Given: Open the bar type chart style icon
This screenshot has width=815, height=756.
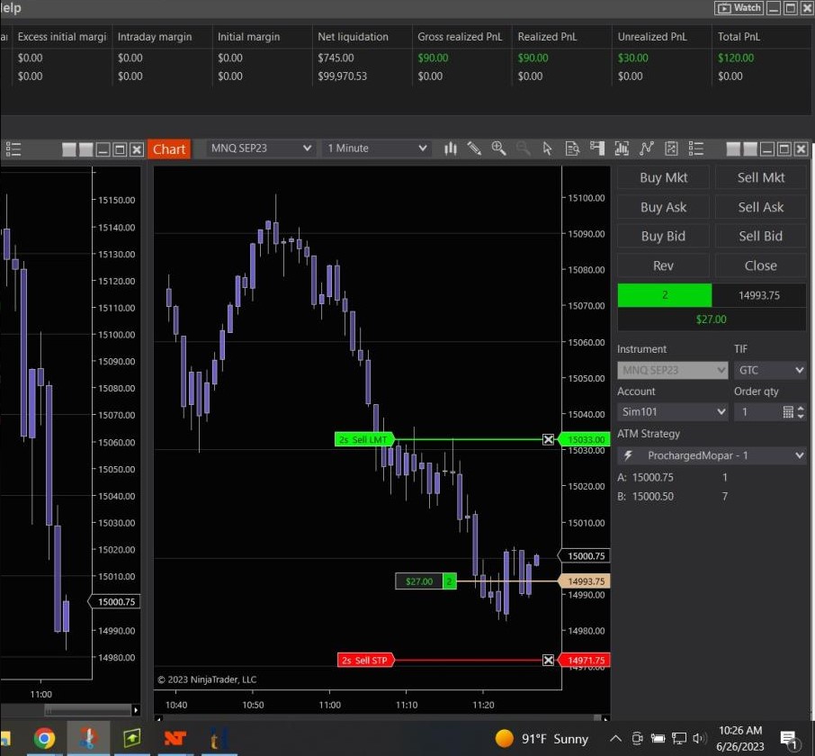Looking at the screenshot, I should click(x=450, y=148).
